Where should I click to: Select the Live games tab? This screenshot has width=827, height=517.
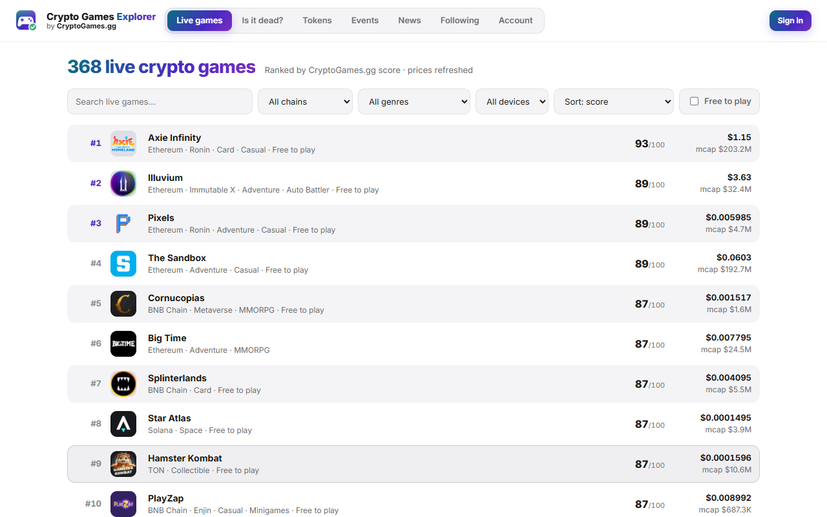point(200,21)
